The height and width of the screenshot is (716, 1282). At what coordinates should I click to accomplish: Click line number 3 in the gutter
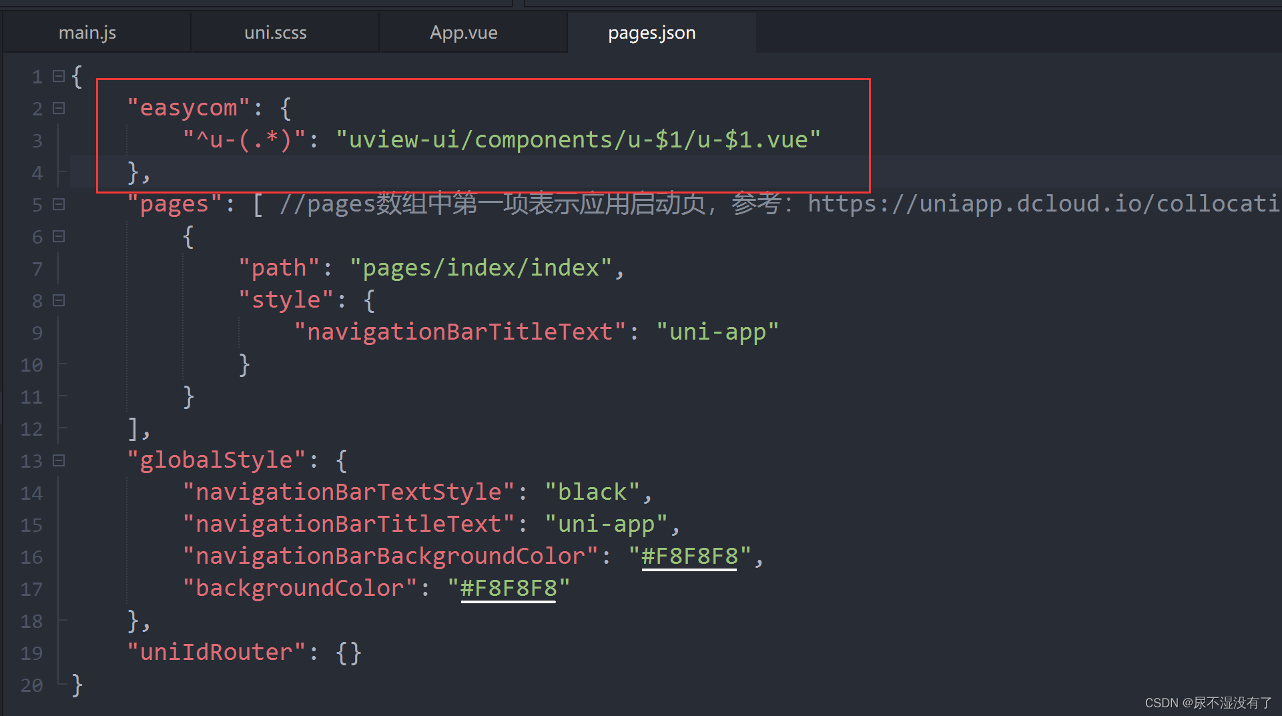pos(37,141)
